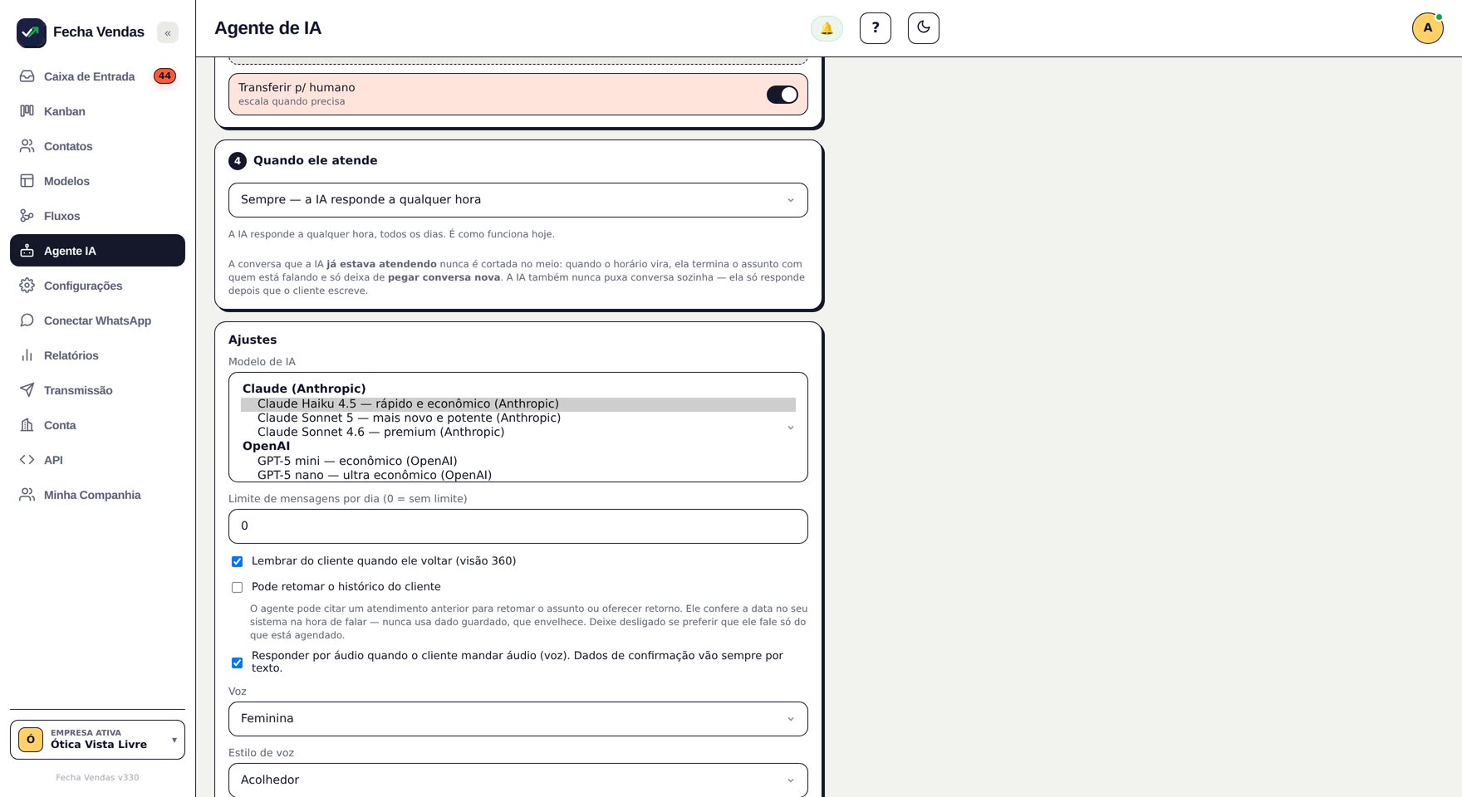Select Claude Haiku 4.5 model option
The image size is (1462, 797).
click(x=518, y=404)
